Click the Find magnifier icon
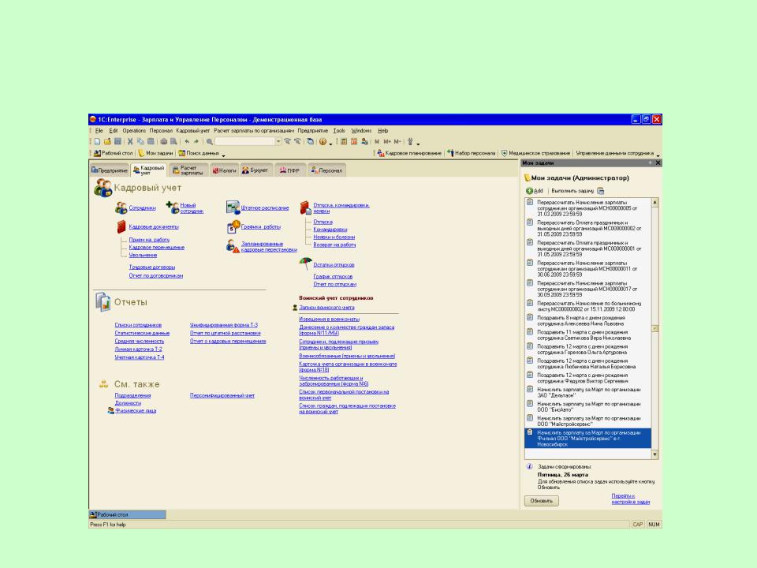This screenshot has width=757, height=568. (210, 141)
